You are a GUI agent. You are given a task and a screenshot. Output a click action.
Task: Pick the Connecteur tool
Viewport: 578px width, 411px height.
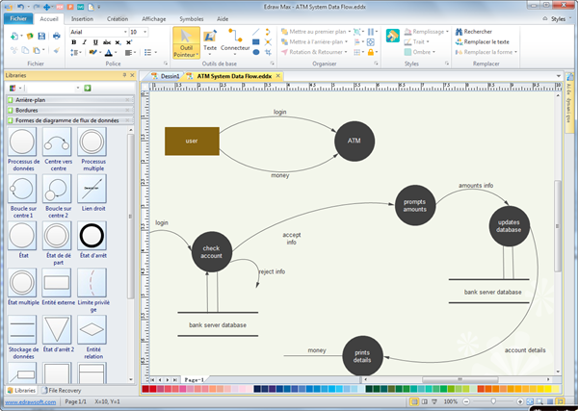click(x=234, y=40)
